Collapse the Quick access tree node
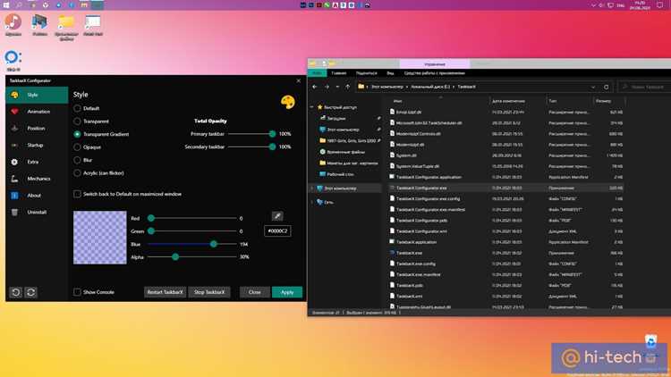The height and width of the screenshot is (377, 671). [312, 107]
